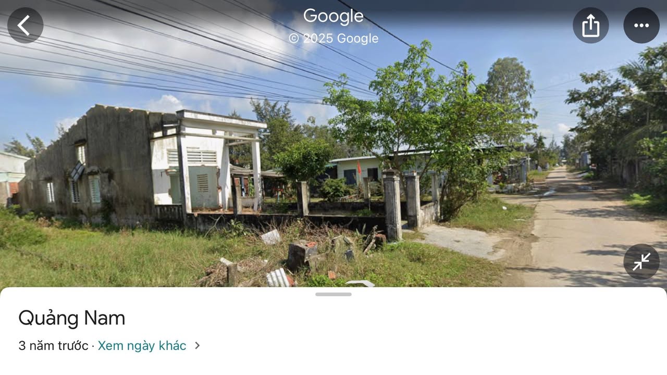
Task: Tap the red flag on the distant house
Action: pyautogui.click(x=359, y=168)
